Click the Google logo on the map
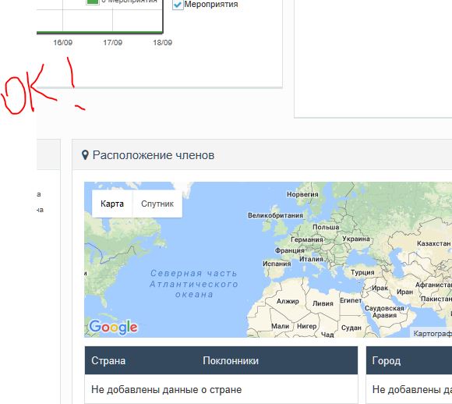452x404 pixels. point(113,328)
